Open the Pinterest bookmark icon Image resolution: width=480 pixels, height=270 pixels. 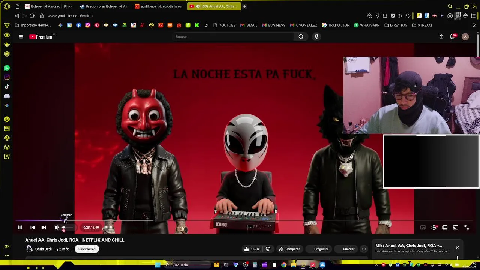[x=97, y=25]
